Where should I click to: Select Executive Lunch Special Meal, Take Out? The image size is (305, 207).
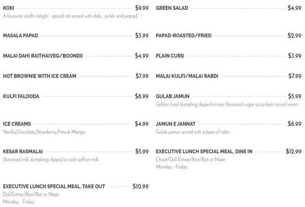coord(53,186)
